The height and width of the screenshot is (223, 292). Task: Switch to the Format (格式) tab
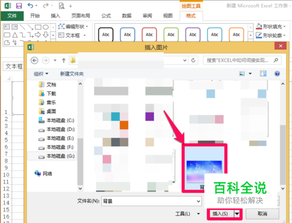pyautogui.click(x=191, y=16)
